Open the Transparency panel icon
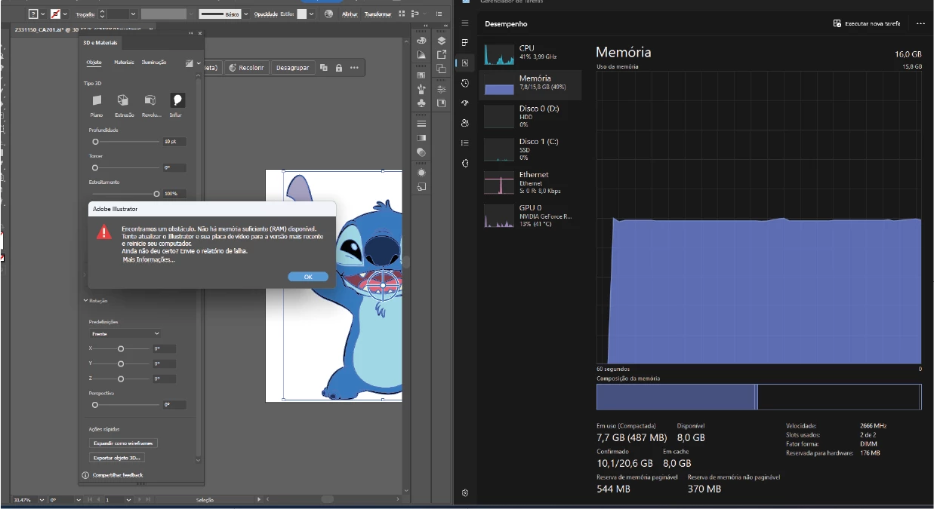 [421, 152]
